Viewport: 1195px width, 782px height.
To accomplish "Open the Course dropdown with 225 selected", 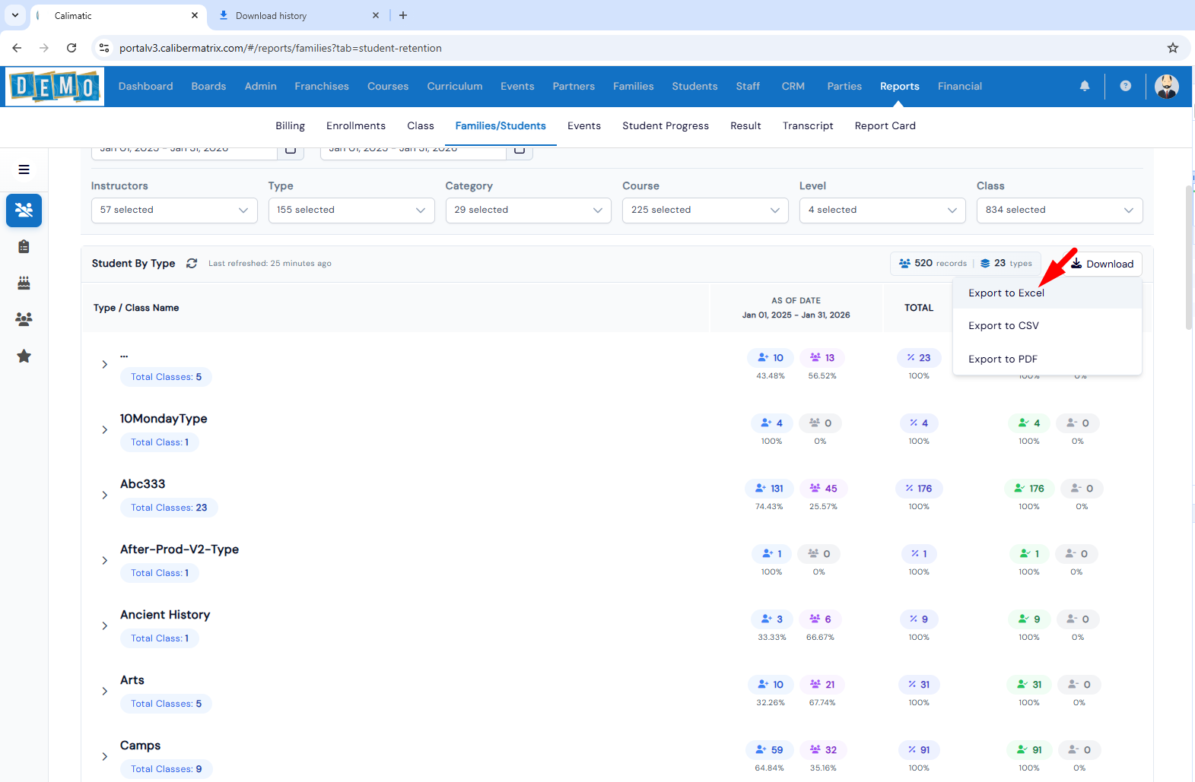I will [x=705, y=210].
